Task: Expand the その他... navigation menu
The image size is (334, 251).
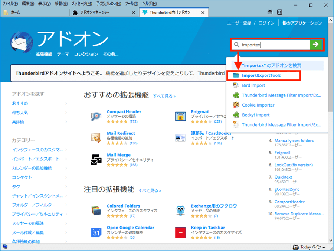Action: [111, 54]
